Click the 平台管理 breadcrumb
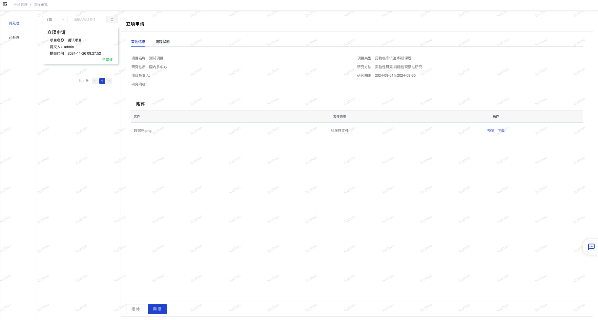This screenshot has width=598, height=320. click(x=20, y=5)
